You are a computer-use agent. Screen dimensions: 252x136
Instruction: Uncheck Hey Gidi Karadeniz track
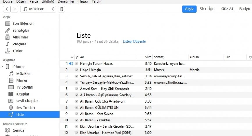pyautogui.click(x=77, y=89)
